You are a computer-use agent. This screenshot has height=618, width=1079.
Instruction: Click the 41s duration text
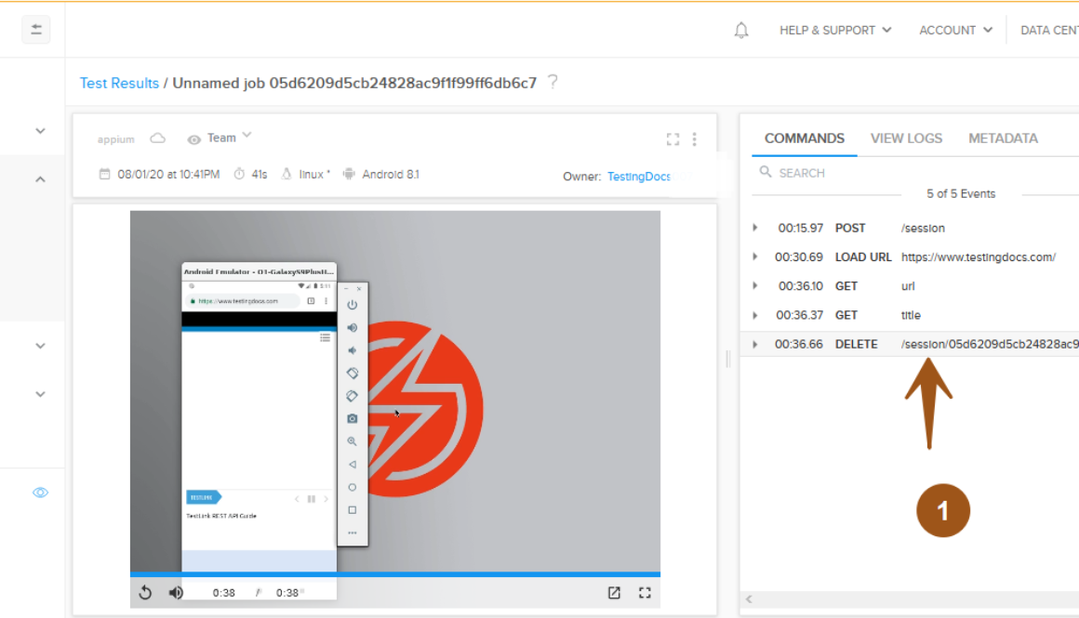pyautogui.click(x=260, y=175)
